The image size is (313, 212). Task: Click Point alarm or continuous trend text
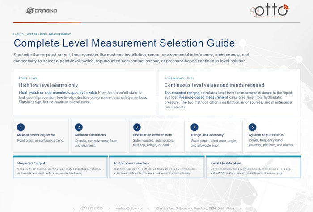[x=41, y=140]
